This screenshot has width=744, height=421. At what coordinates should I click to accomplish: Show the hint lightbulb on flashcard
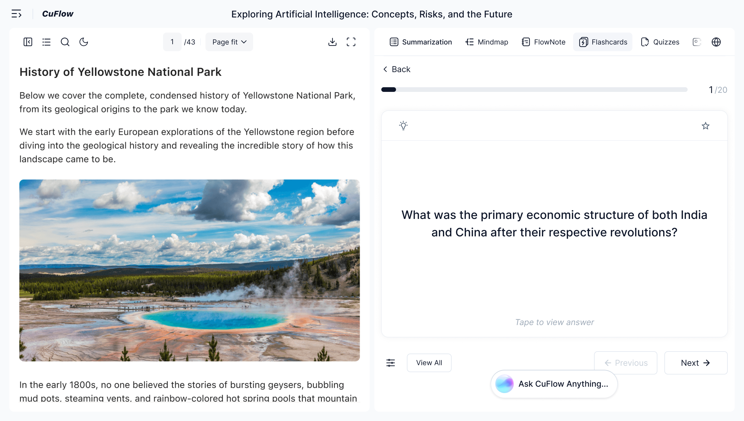coord(403,126)
